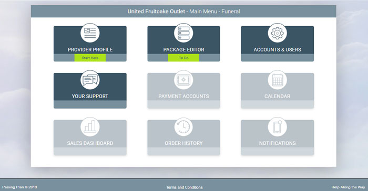Click the green Start Here badge

(x=90, y=58)
